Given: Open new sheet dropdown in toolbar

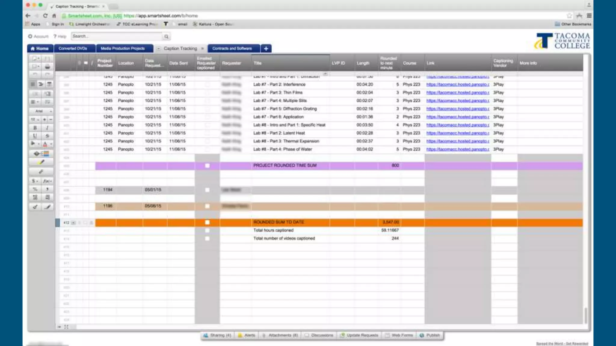Looking at the screenshot, I should click(35, 58).
